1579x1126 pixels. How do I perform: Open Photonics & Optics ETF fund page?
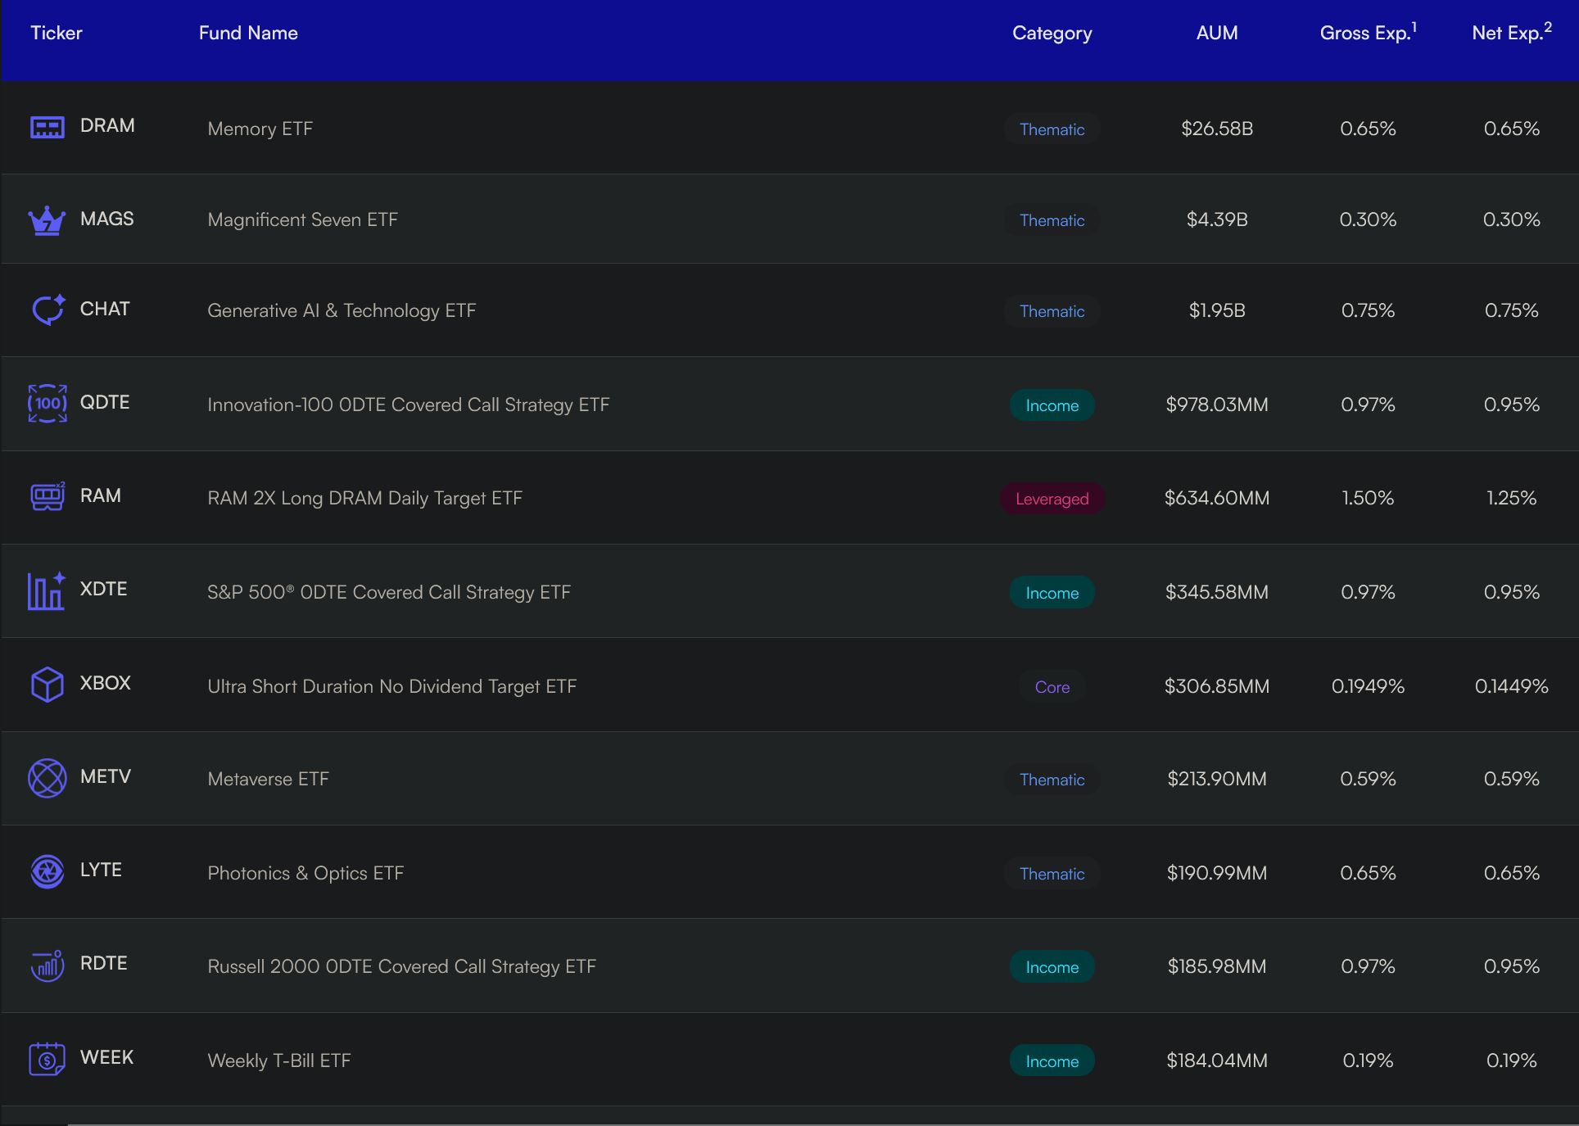(305, 873)
